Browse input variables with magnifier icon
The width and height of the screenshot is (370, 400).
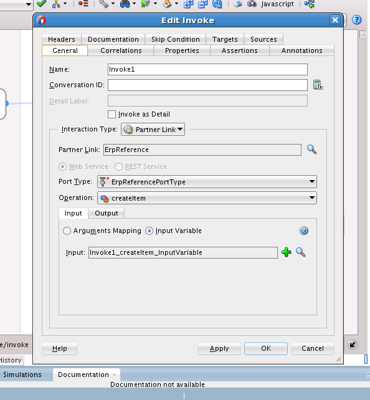301,252
